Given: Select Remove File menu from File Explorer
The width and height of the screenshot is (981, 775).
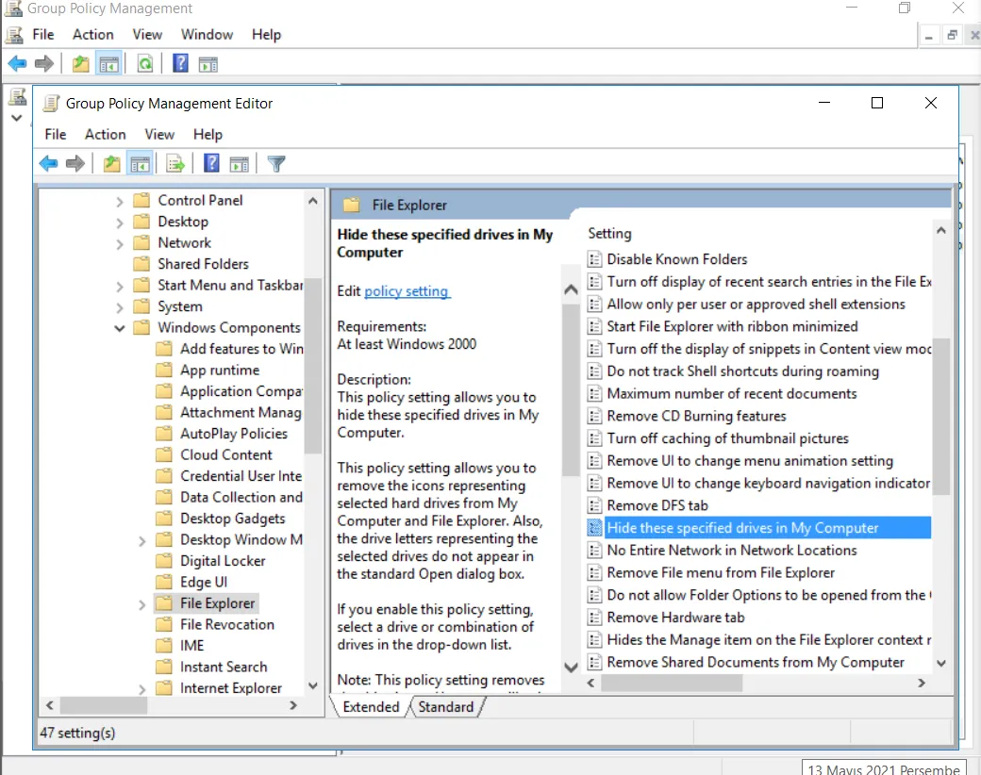Looking at the screenshot, I should click(721, 573).
